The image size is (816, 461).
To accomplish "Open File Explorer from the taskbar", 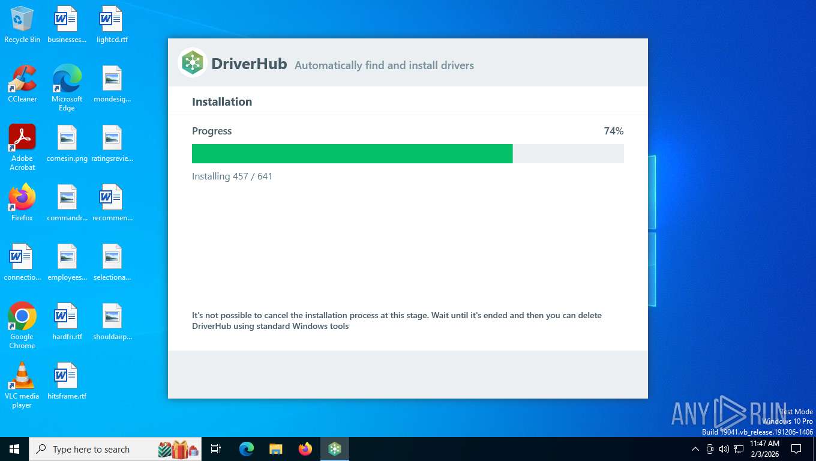I will coord(276,449).
